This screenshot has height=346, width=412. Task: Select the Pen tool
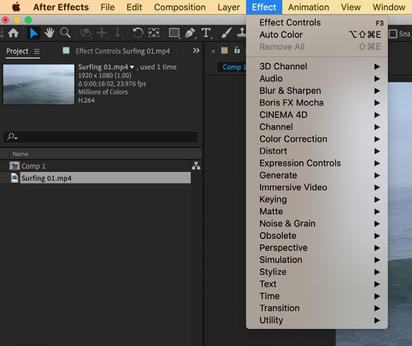[190, 33]
